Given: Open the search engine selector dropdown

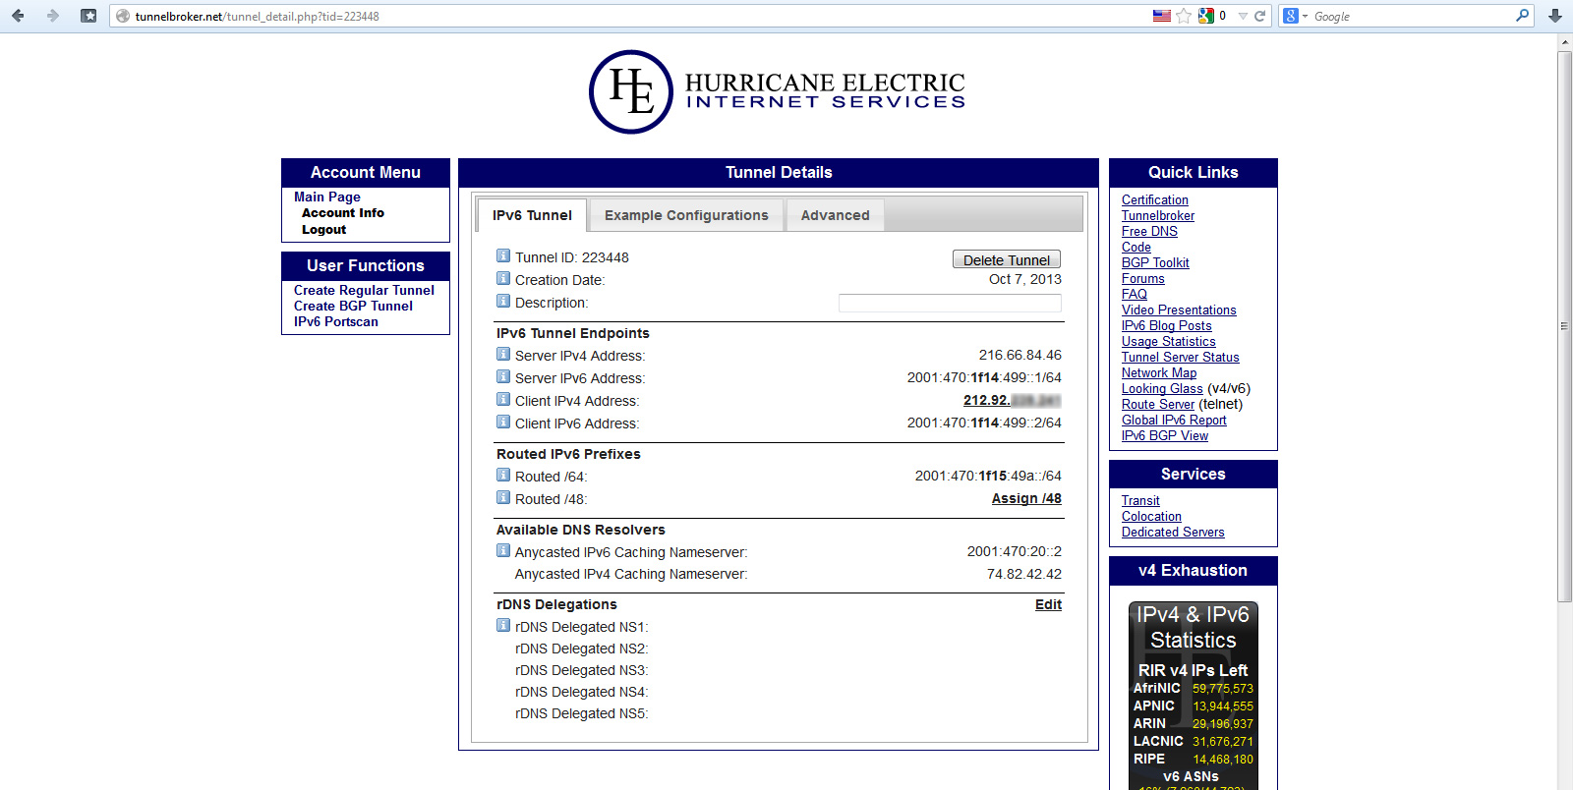Looking at the screenshot, I should pyautogui.click(x=1295, y=16).
